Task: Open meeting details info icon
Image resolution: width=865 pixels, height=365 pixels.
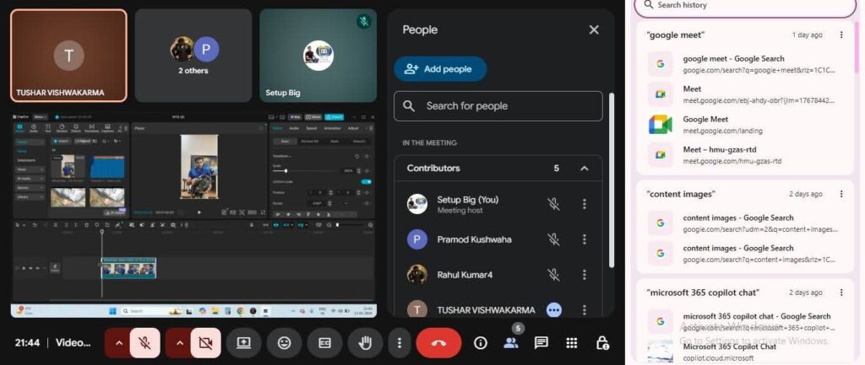Action: pyautogui.click(x=481, y=343)
